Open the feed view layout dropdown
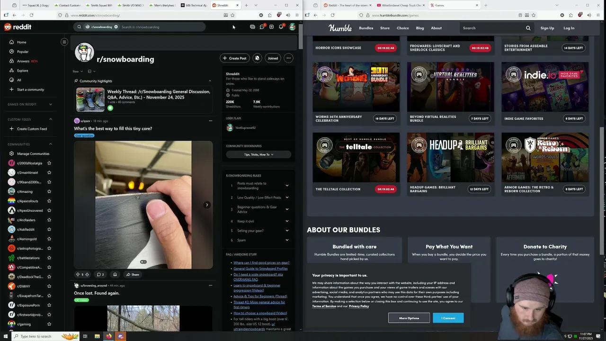 click(91, 72)
